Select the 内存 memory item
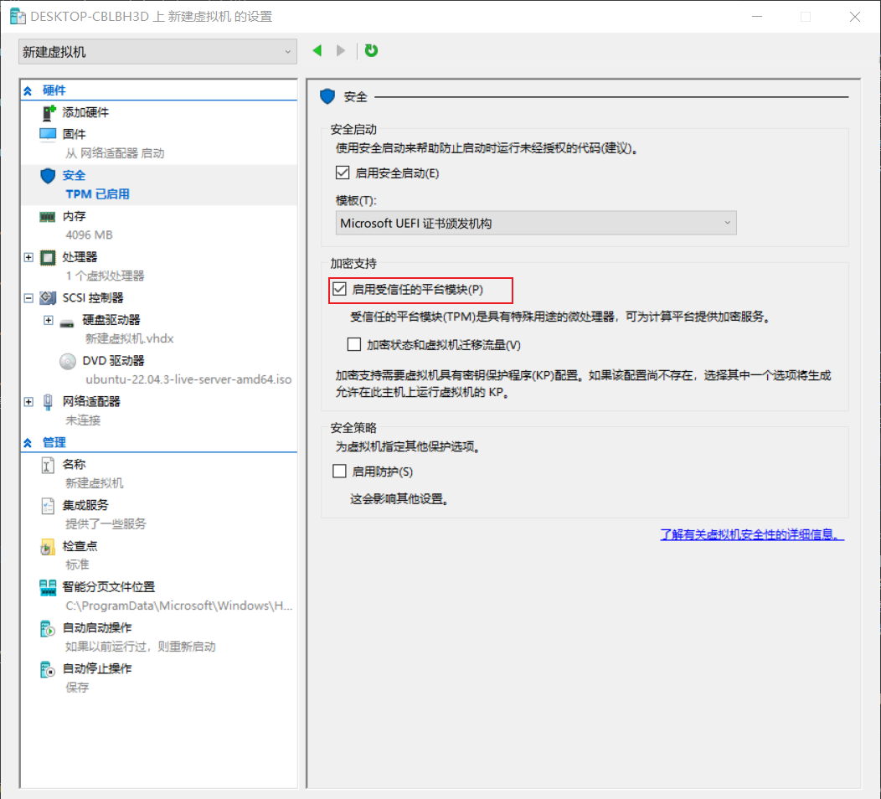 point(74,216)
